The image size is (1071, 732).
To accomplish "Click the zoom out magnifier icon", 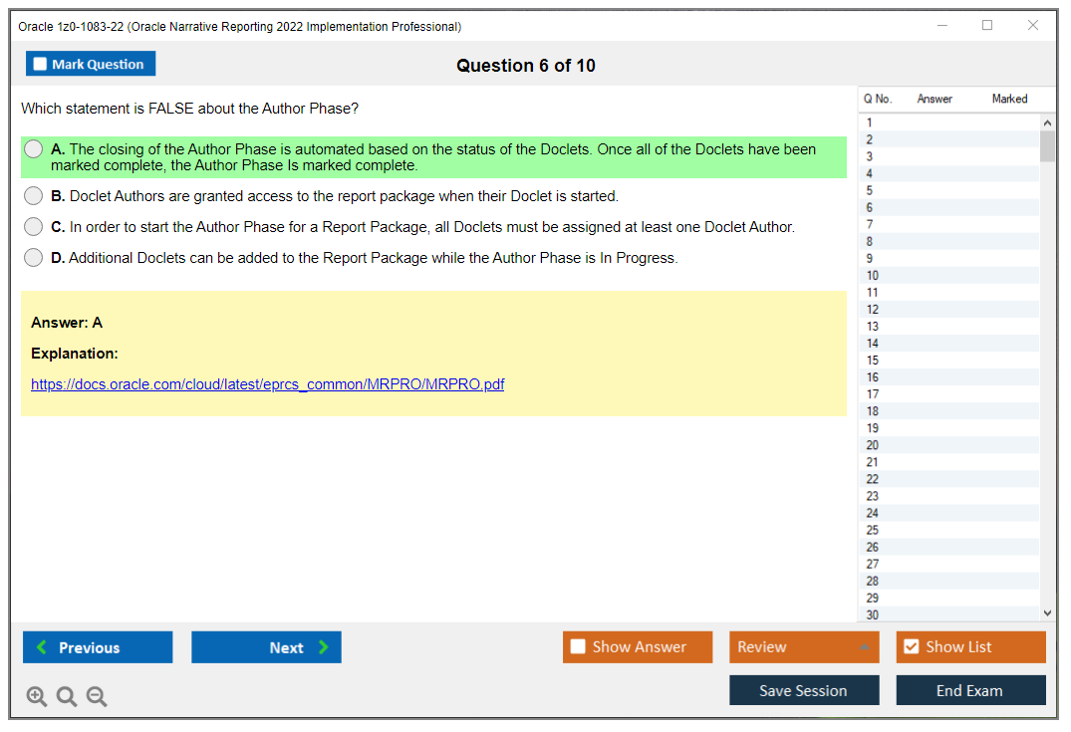I will 97,697.
